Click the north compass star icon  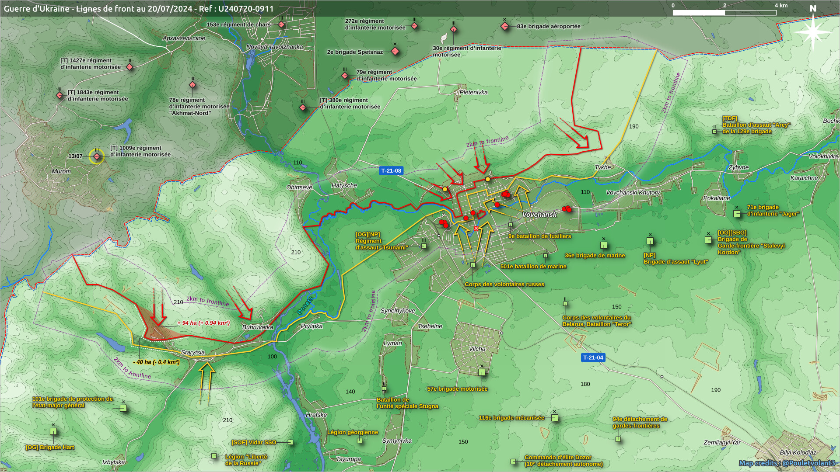coord(812,31)
